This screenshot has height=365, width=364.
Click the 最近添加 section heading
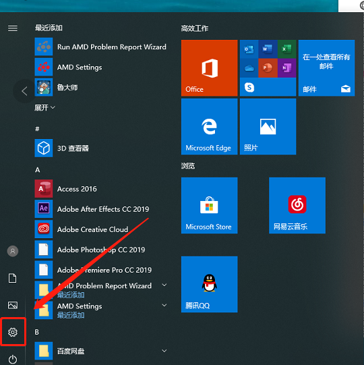(49, 28)
